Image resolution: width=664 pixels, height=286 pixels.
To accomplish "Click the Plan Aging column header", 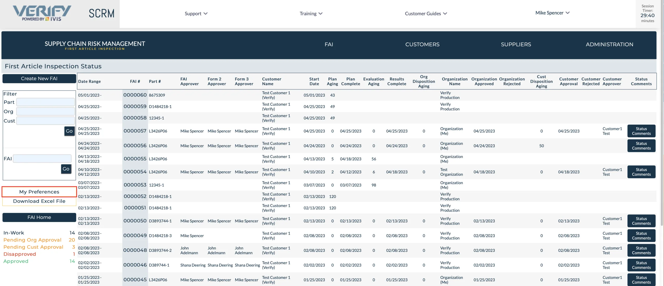I will 332,81.
